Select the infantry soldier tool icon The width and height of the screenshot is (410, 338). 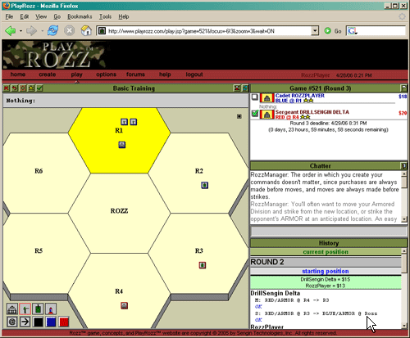click(25, 309)
